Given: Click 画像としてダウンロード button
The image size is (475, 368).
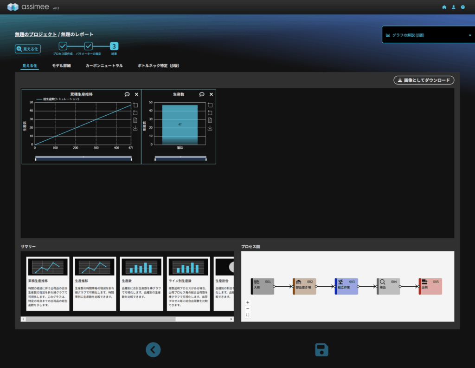Looking at the screenshot, I should [424, 80].
